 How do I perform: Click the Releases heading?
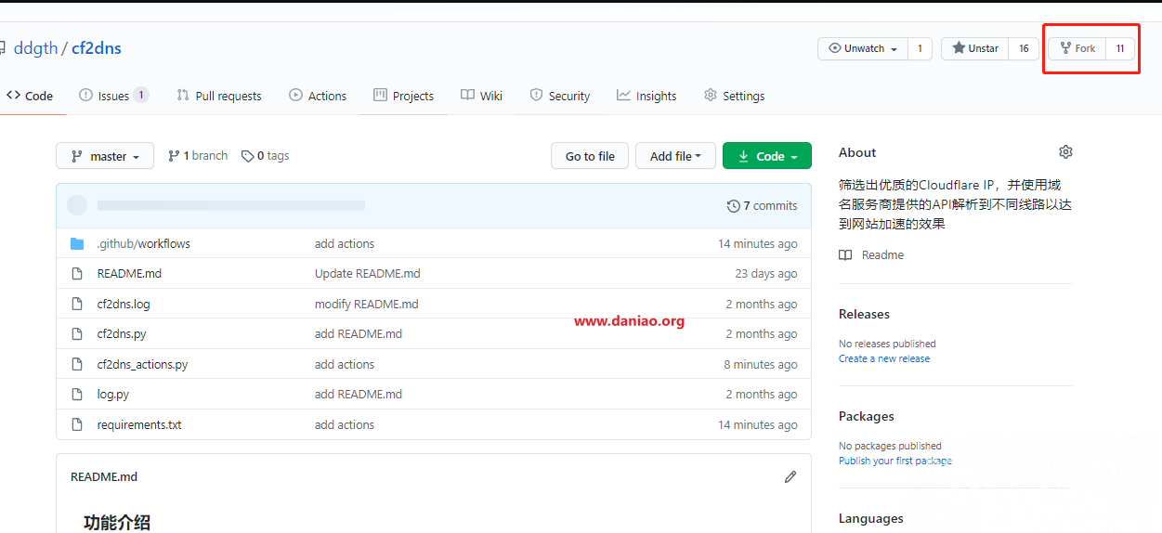pos(864,314)
